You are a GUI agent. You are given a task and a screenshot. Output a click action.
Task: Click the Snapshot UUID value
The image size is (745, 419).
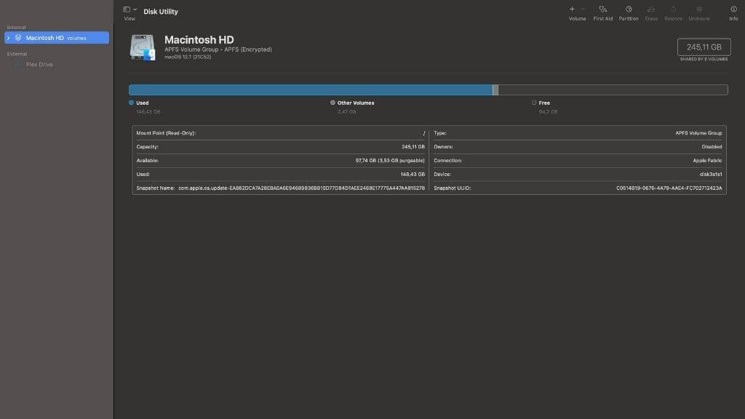coord(669,188)
